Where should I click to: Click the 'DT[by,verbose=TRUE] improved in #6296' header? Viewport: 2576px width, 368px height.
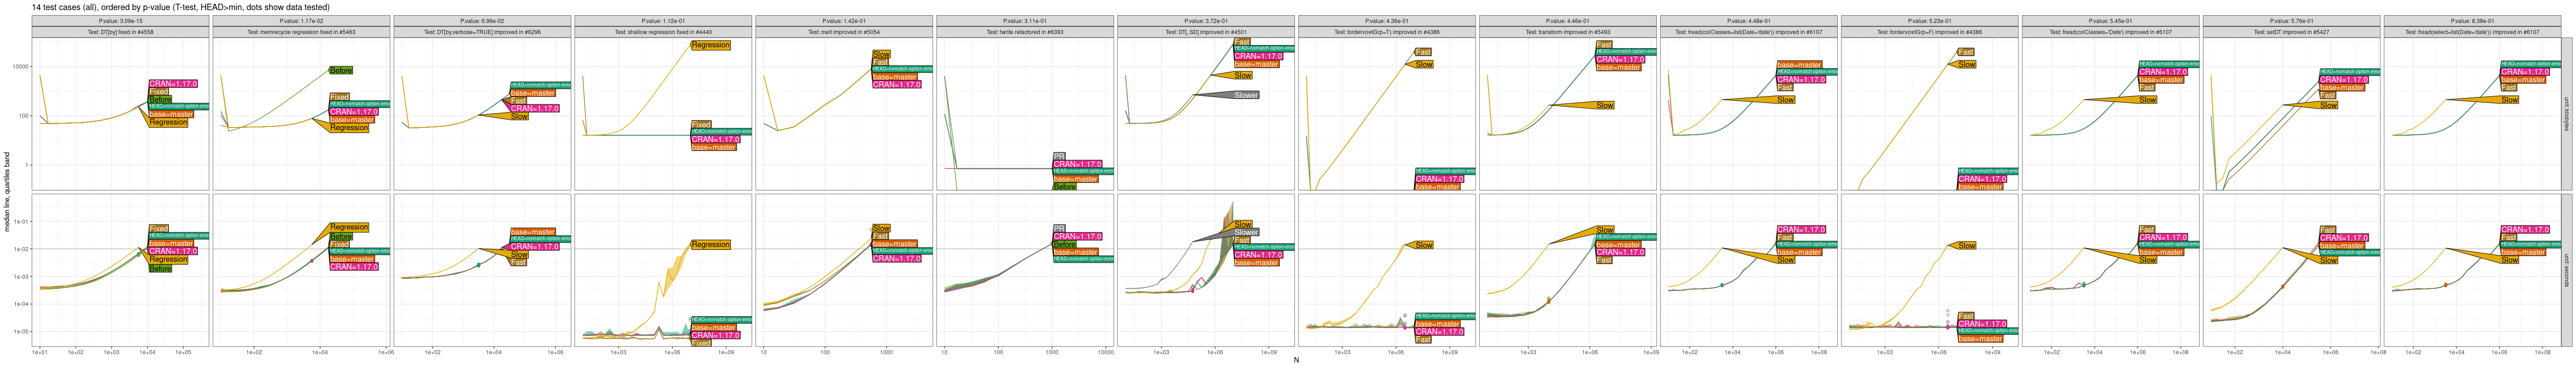pyautogui.click(x=482, y=32)
